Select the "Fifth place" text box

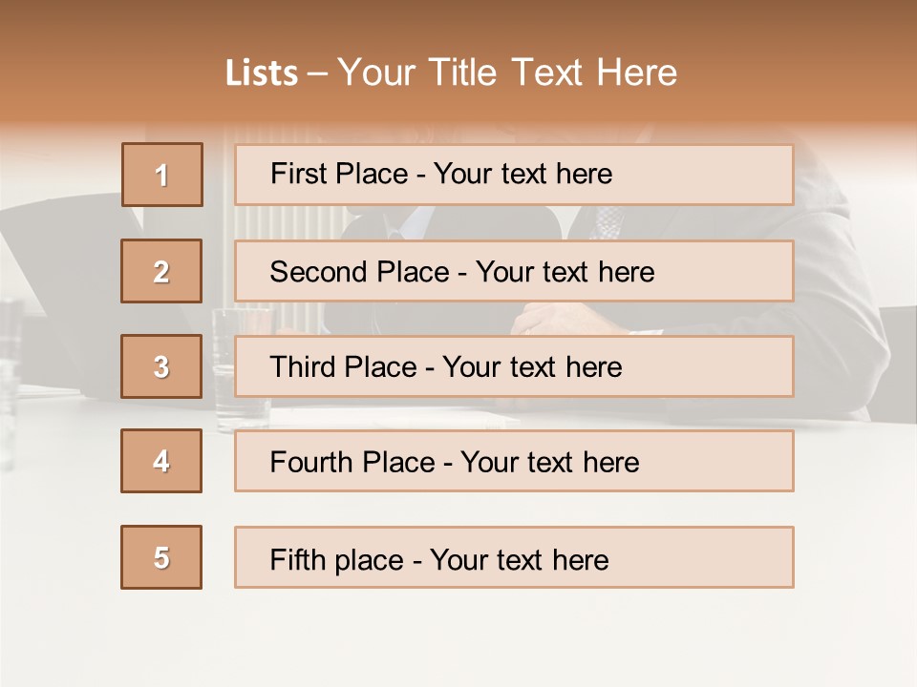click(x=514, y=558)
